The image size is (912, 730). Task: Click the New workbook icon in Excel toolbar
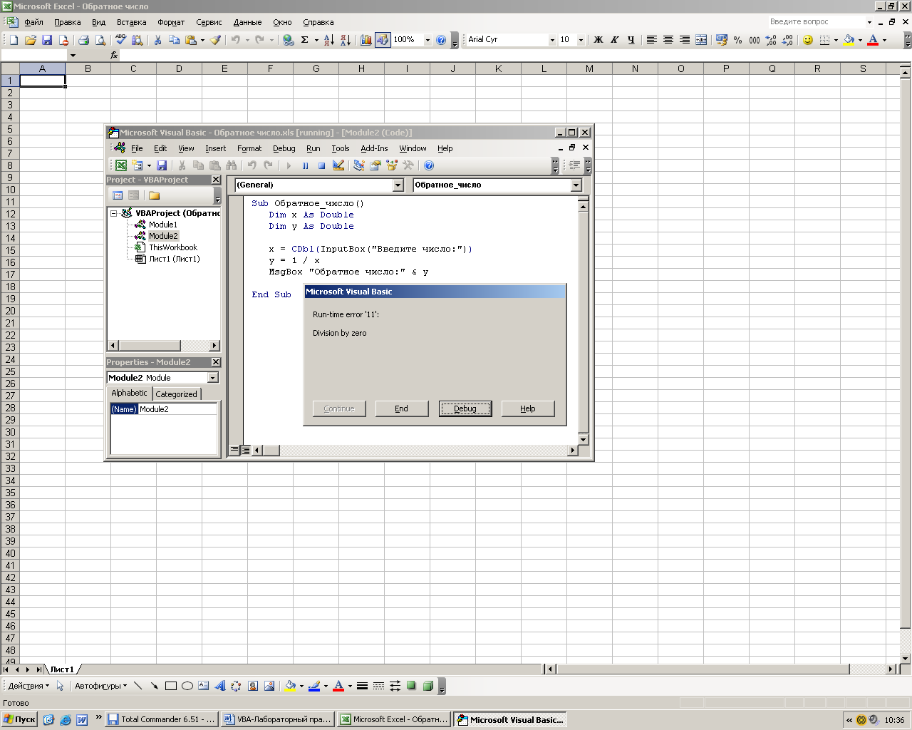[x=14, y=40]
